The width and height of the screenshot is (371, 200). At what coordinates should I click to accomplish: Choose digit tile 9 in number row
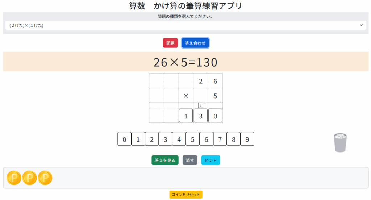247,139
